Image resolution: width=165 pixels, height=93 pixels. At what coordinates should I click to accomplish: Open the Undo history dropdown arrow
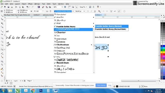coord(30,7)
